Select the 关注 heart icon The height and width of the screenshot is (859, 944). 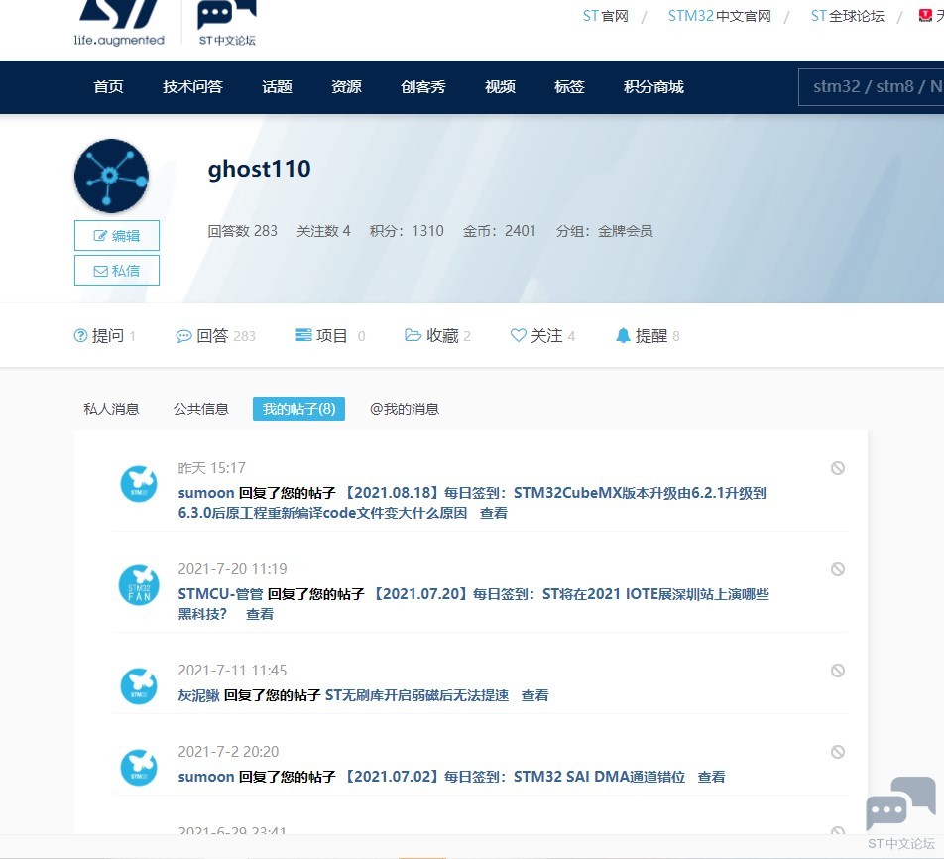518,335
